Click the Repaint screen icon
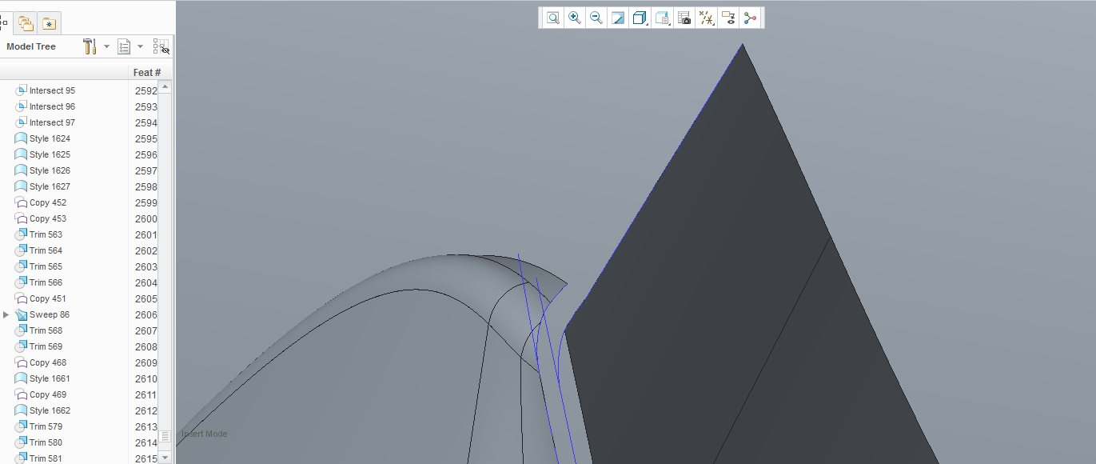 (618, 18)
